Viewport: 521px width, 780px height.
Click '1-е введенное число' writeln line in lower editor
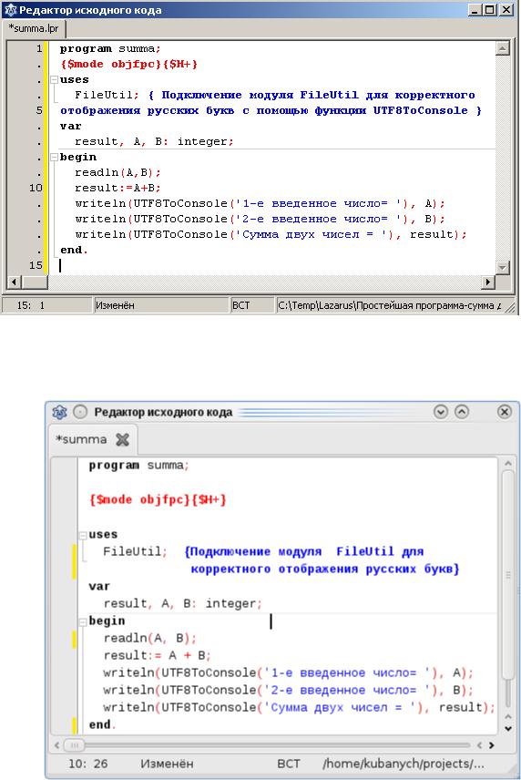tap(289, 673)
